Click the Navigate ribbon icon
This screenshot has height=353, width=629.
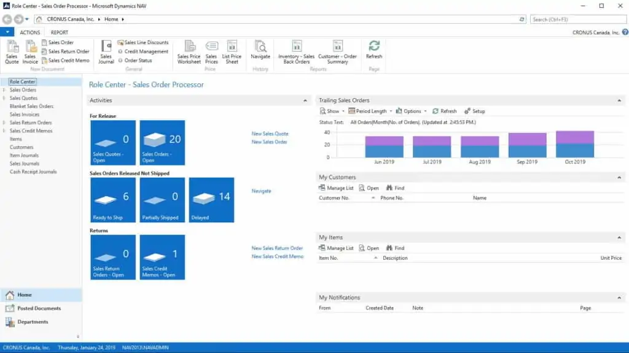[x=260, y=50]
